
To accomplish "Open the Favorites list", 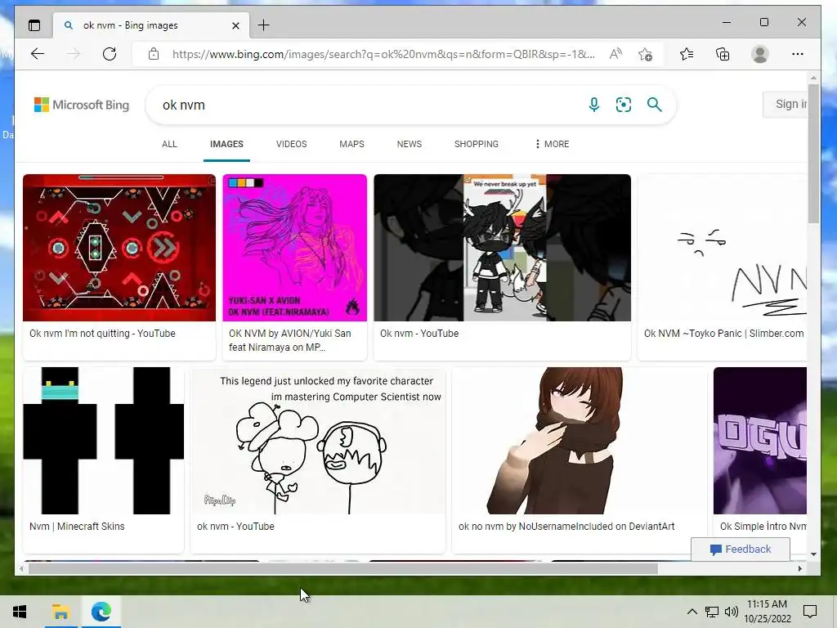I will tap(687, 54).
